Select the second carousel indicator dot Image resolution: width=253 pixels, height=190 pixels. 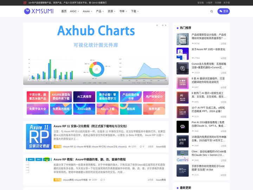[x=163, y=25]
